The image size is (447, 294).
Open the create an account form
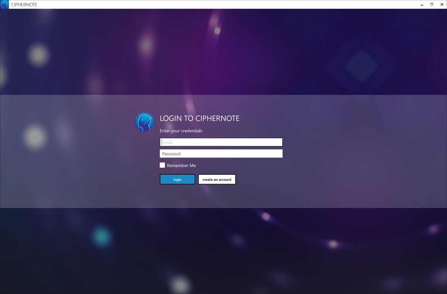click(x=217, y=179)
